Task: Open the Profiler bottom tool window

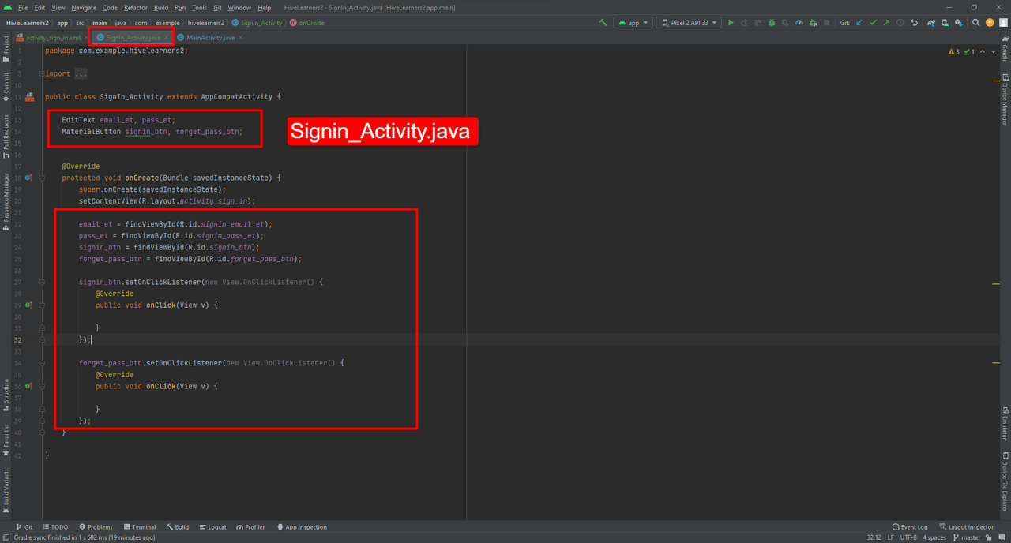Action: (x=250, y=526)
